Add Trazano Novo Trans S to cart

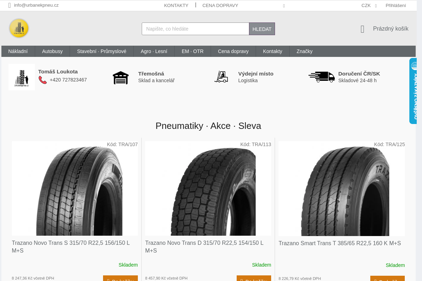click(120, 279)
